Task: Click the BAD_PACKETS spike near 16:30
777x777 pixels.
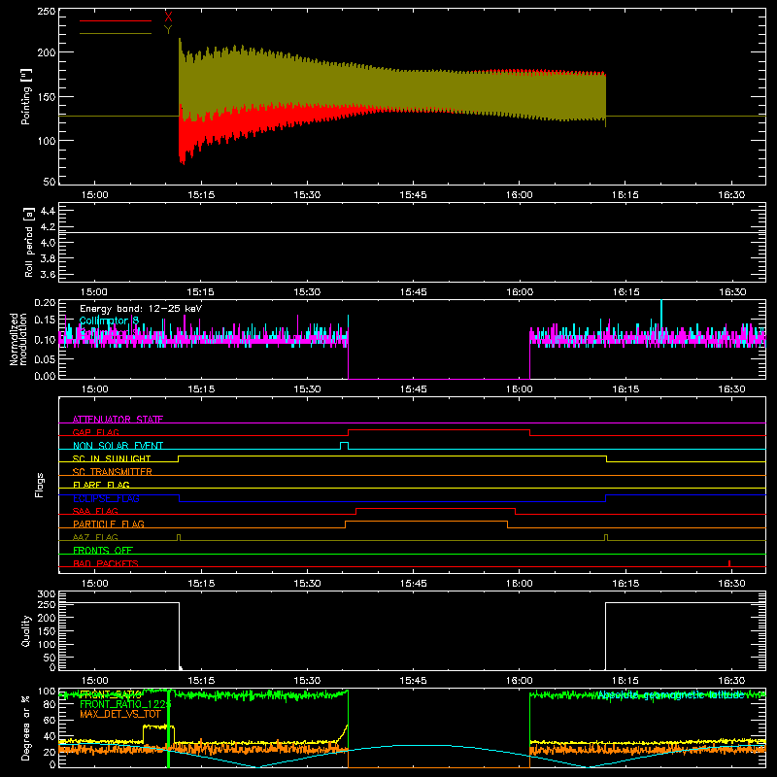Action: tap(729, 563)
